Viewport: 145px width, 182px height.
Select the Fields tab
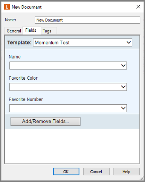[31, 30]
